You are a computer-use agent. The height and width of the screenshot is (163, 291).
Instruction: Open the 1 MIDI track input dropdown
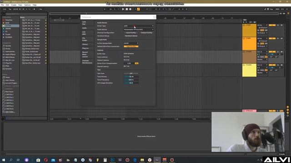[262, 25]
